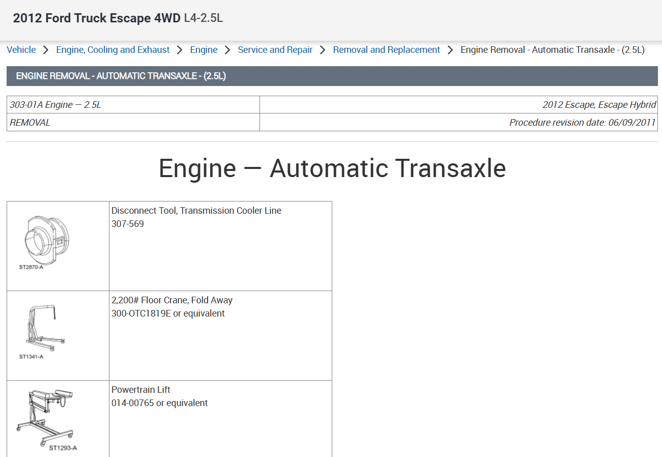Screen dimensions: 662x457
Task: Open Removal and Replacement breadcrumb link
Action: [x=386, y=50]
